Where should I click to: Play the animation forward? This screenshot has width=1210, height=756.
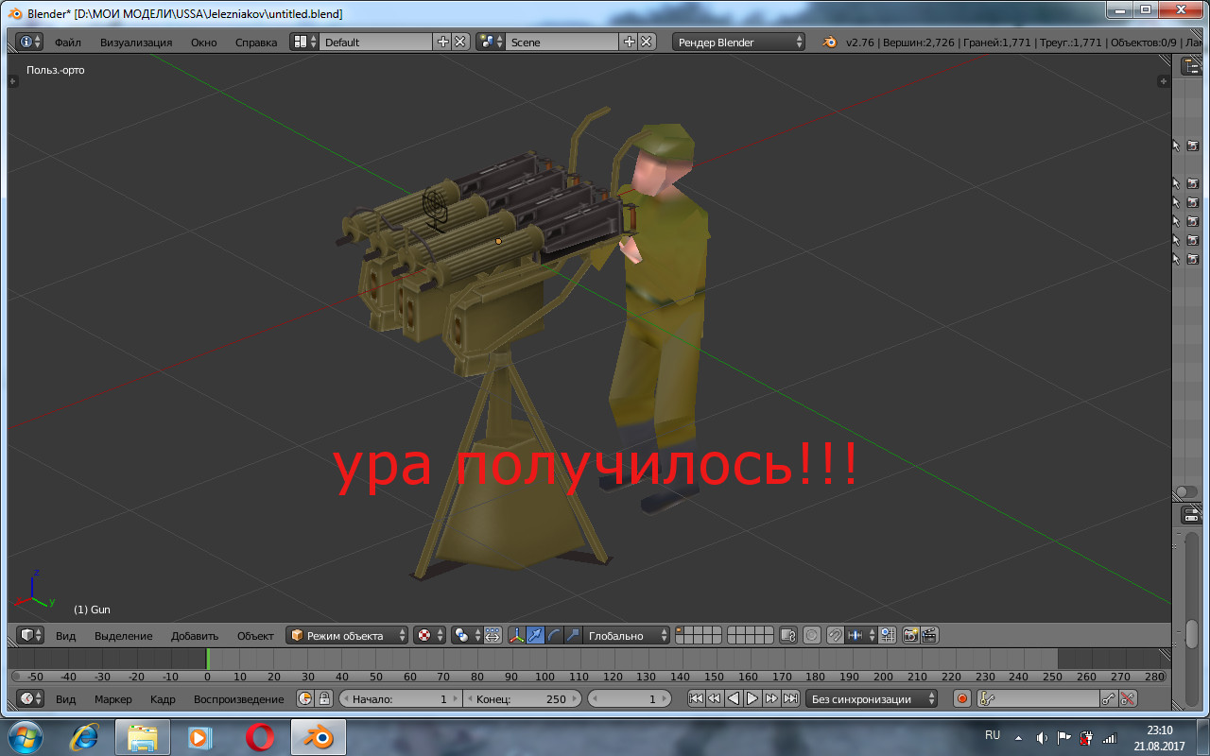point(752,698)
